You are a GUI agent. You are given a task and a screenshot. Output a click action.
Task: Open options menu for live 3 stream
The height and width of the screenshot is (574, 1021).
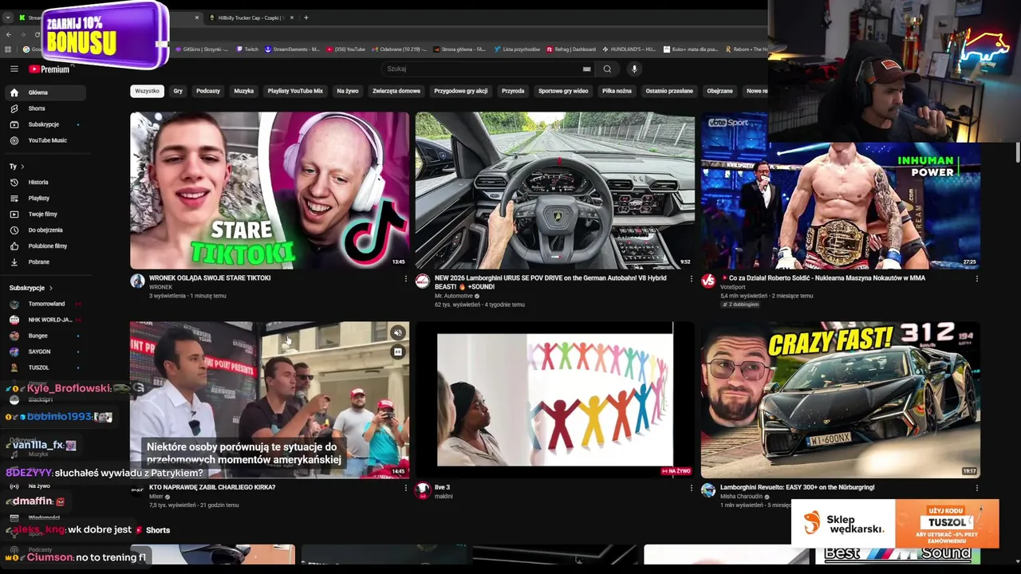pyautogui.click(x=692, y=488)
